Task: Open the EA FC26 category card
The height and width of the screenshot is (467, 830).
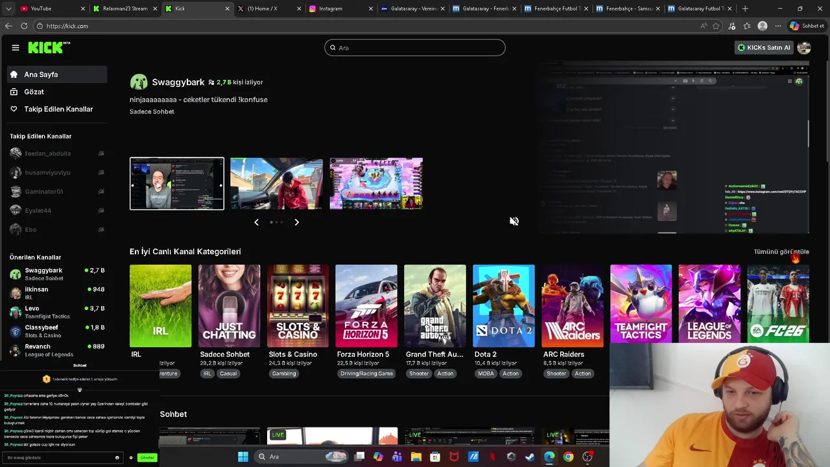Action: [778, 304]
